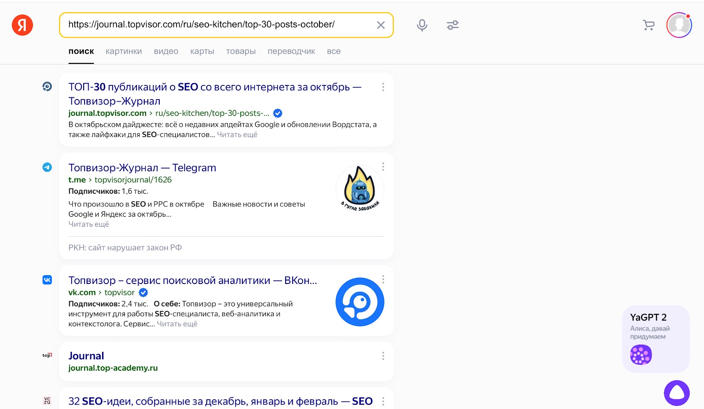Open the shopping cart icon
Viewport: 704px width, 409px height.
pyautogui.click(x=648, y=25)
